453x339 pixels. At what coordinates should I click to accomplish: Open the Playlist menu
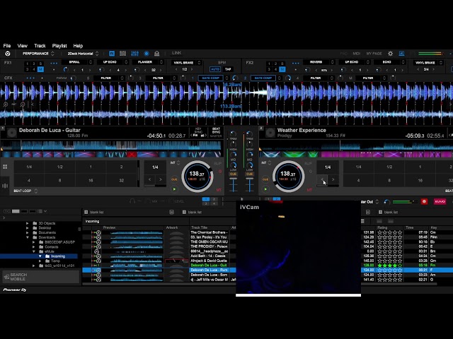[59, 45]
